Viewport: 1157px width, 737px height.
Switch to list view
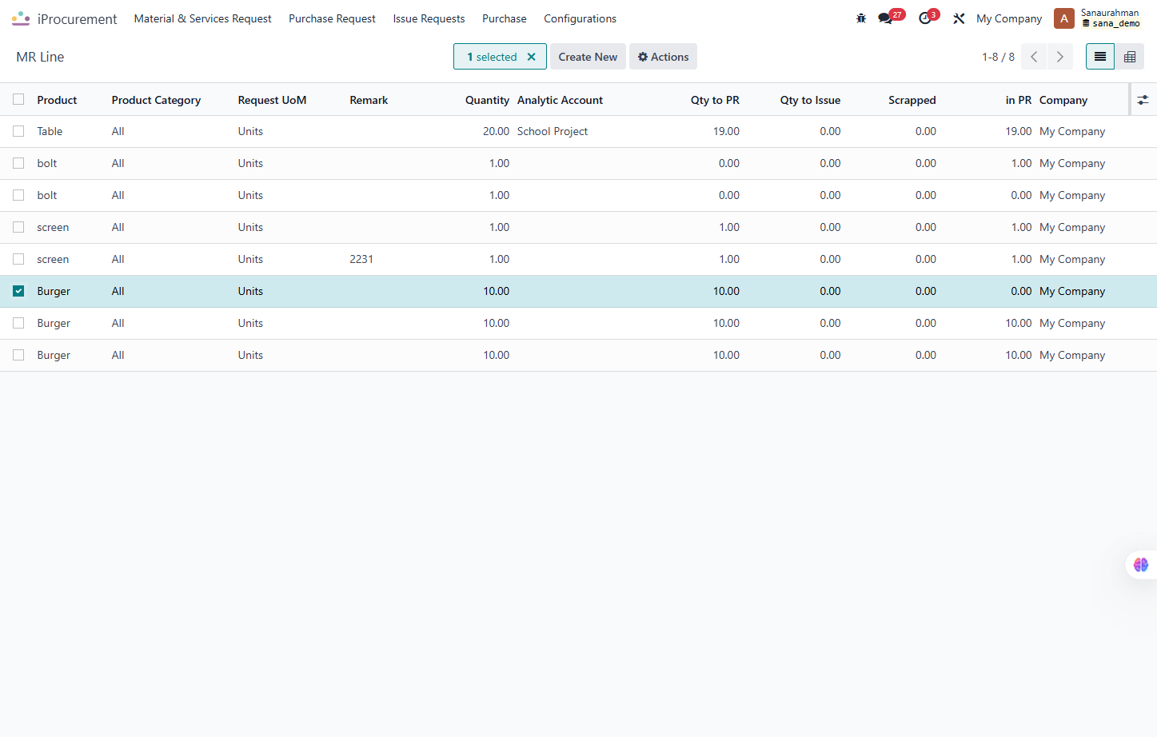1100,57
